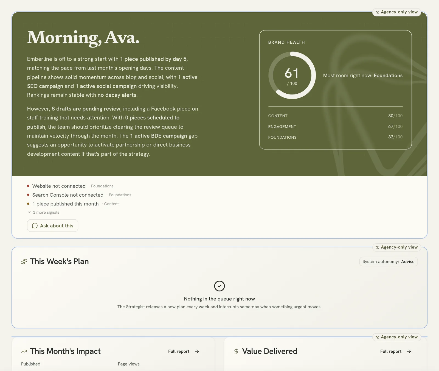Click the arrow icon next to Value Delivered Full report
The width and height of the screenshot is (439, 371).
[409, 352]
